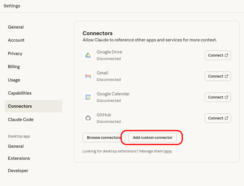The height and width of the screenshot is (186, 244).
Task: Open the Claude Code settings section
Action: pos(21,119)
